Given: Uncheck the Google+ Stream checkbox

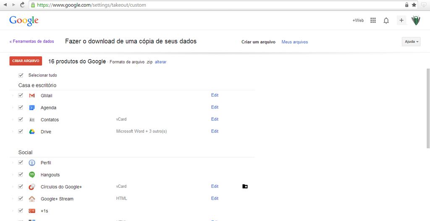Looking at the screenshot, I should [21, 198].
